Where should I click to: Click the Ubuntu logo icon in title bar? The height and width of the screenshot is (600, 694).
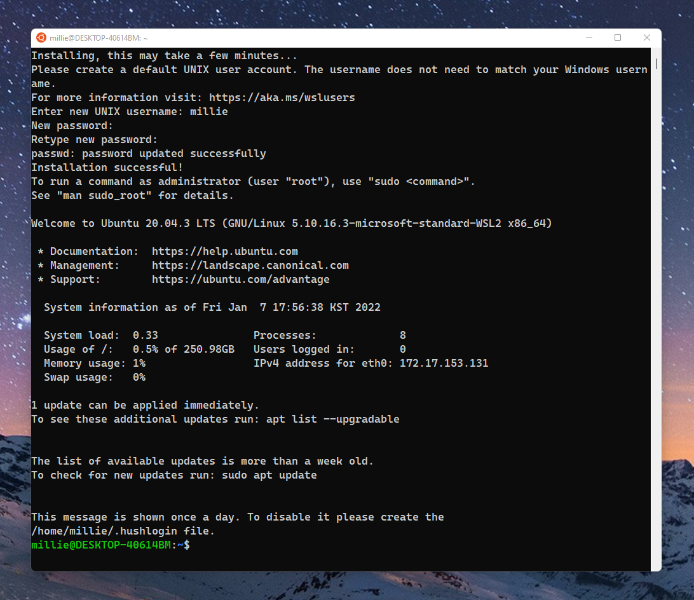click(41, 37)
